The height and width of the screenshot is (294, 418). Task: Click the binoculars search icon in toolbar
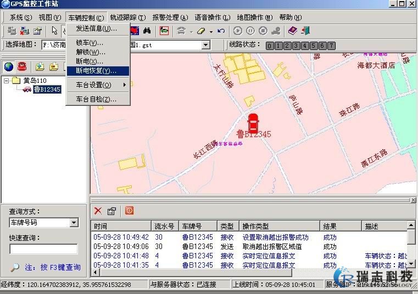[148, 31]
